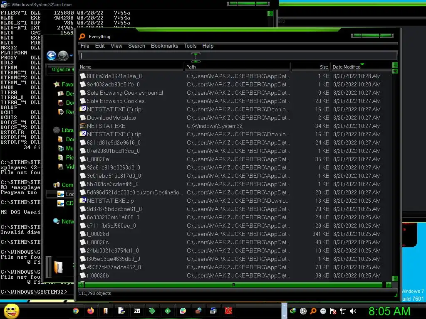426x319 pixels.
Task: Select the NETSTAT.EXE.zip file icon
Action: [x=83, y=201]
